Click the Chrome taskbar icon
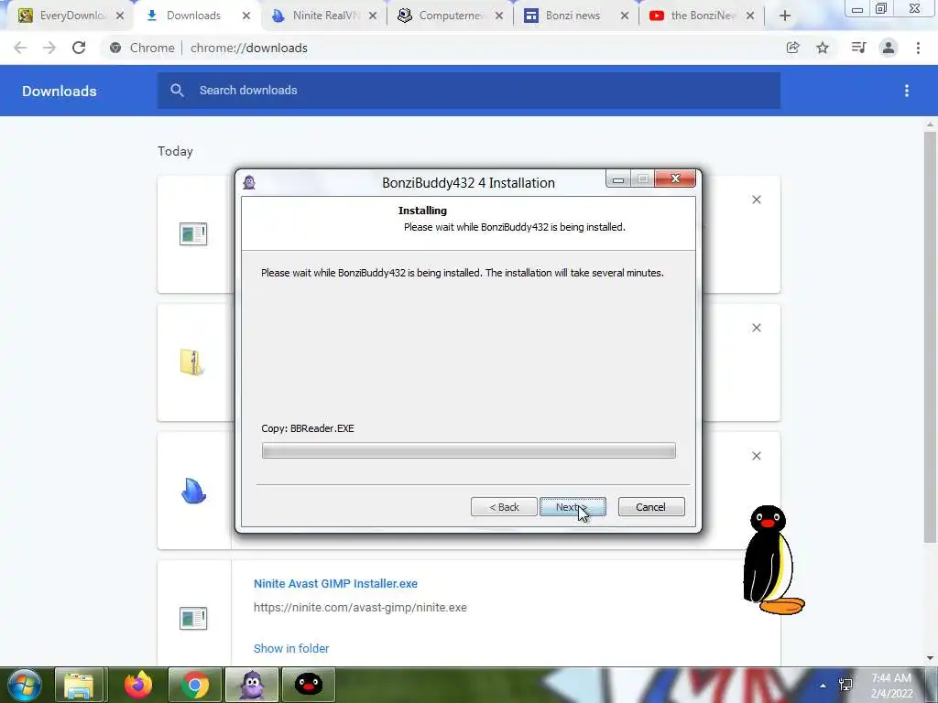 (195, 685)
